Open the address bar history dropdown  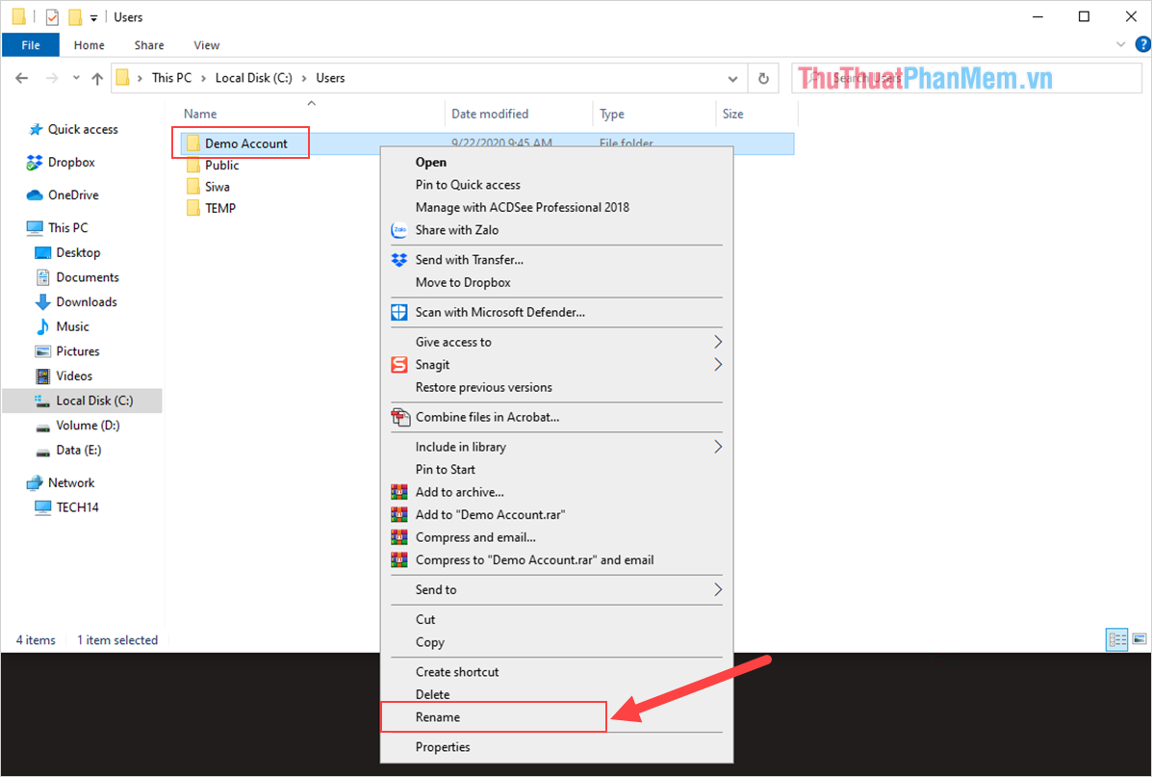pos(734,79)
